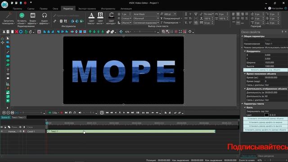
Task: Click the red record/preview button
Action: click(62, 112)
